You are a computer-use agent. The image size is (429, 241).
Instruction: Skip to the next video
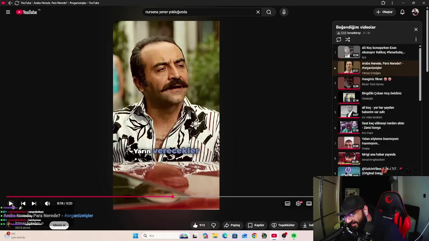coord(34,203)
